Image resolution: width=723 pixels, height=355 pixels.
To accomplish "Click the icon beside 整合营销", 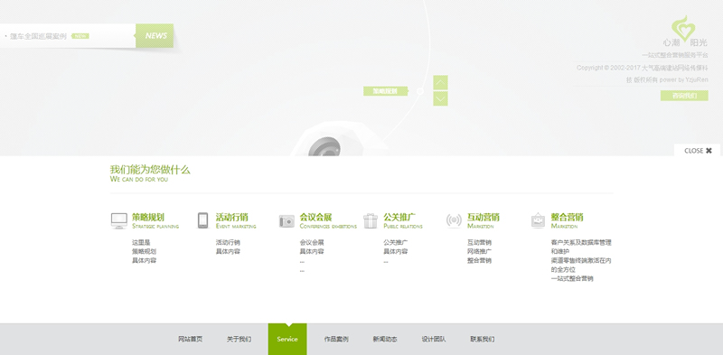I will click(x=538, y=220).
